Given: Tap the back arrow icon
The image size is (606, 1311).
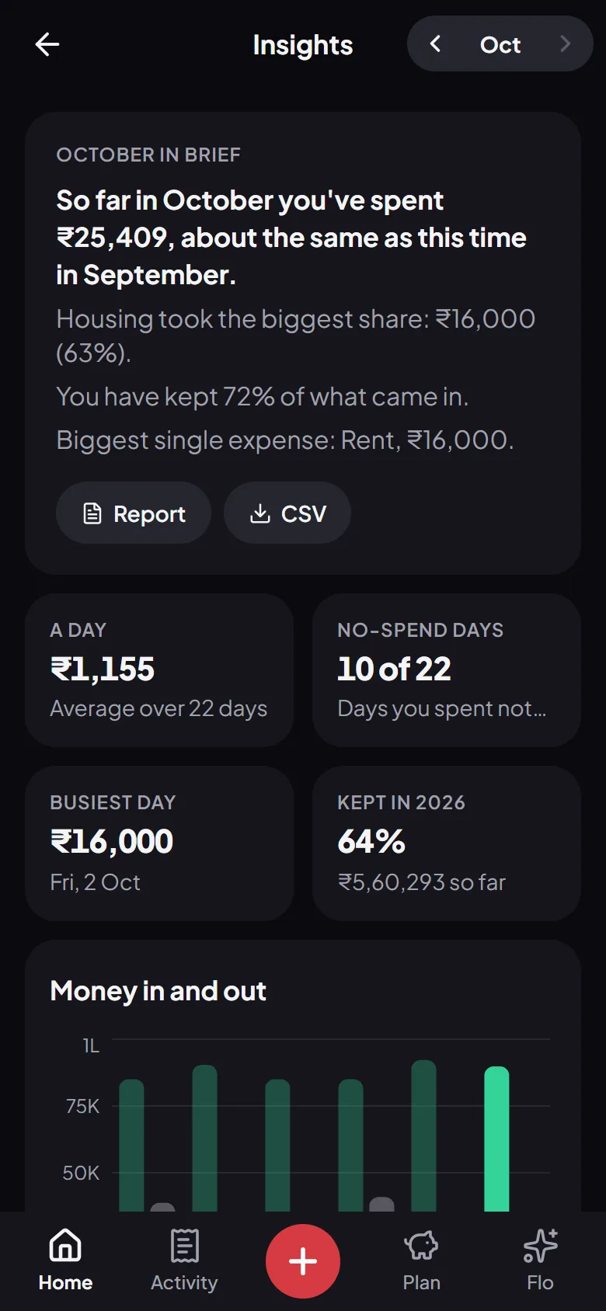Looking at the screenshot, I should pos(47,44).
